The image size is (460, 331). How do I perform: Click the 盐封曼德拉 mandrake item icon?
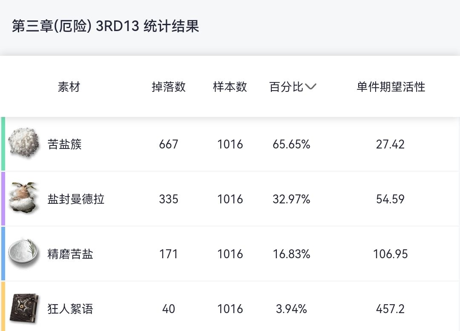coord(24,198)
